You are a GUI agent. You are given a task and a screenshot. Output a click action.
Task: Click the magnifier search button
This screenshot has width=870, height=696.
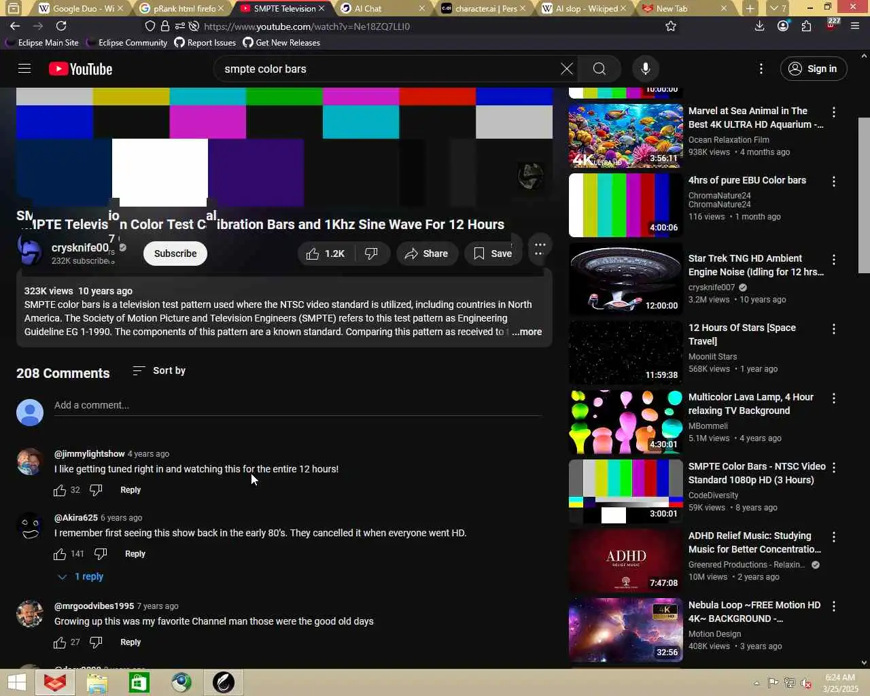pos(599,69)
